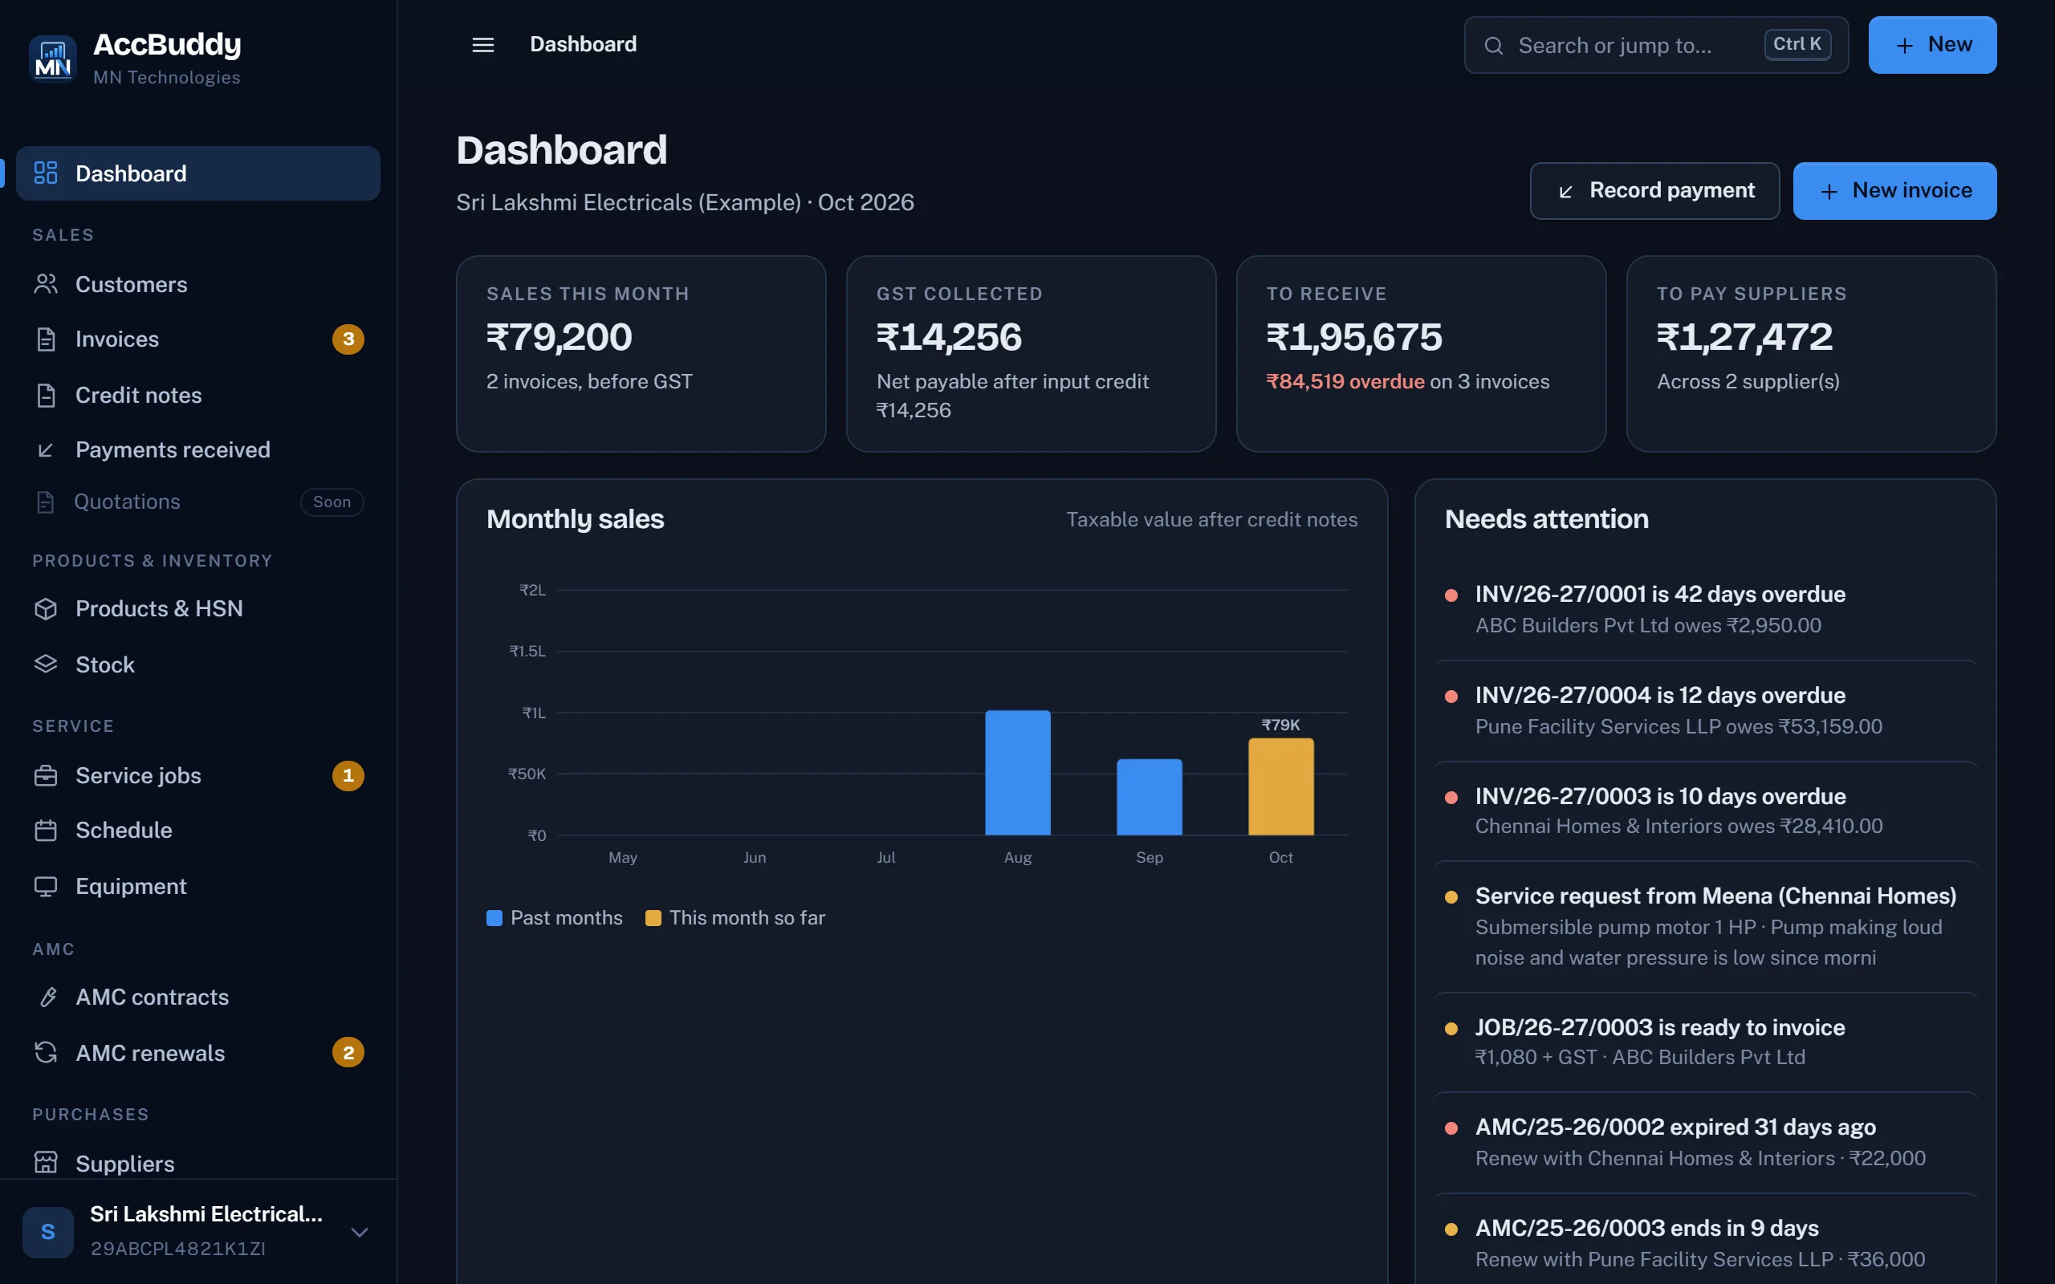Image resolution: width=2055 pixels, height=1284 pixels.
Task: Click the New invoice button
Action: tap(1894, 191)
